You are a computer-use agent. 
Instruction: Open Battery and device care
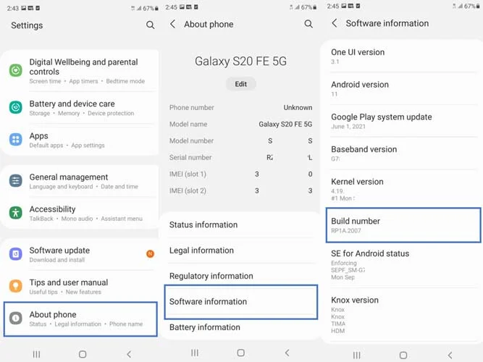80,108
